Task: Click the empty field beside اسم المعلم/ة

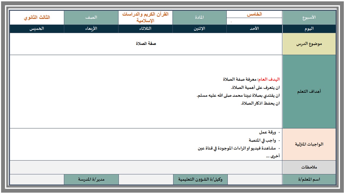Action: (255, 179)
